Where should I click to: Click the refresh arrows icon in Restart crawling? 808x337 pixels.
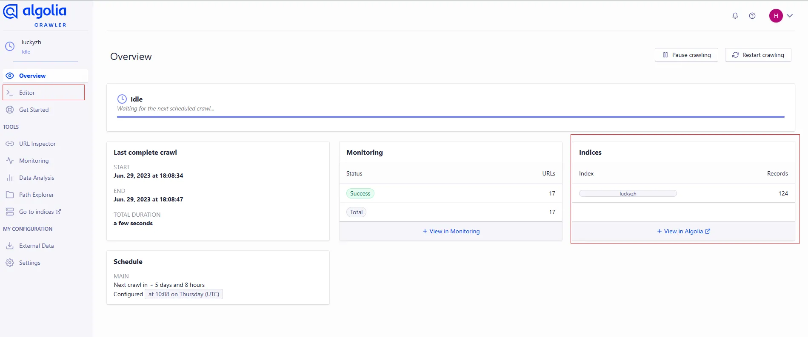pyautogui.click(x=735, y=55)
